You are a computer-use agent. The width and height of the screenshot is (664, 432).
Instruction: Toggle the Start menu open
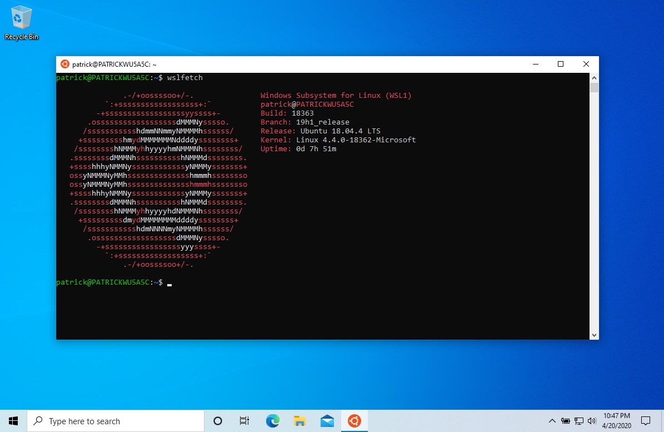click(x=13, y=421)
